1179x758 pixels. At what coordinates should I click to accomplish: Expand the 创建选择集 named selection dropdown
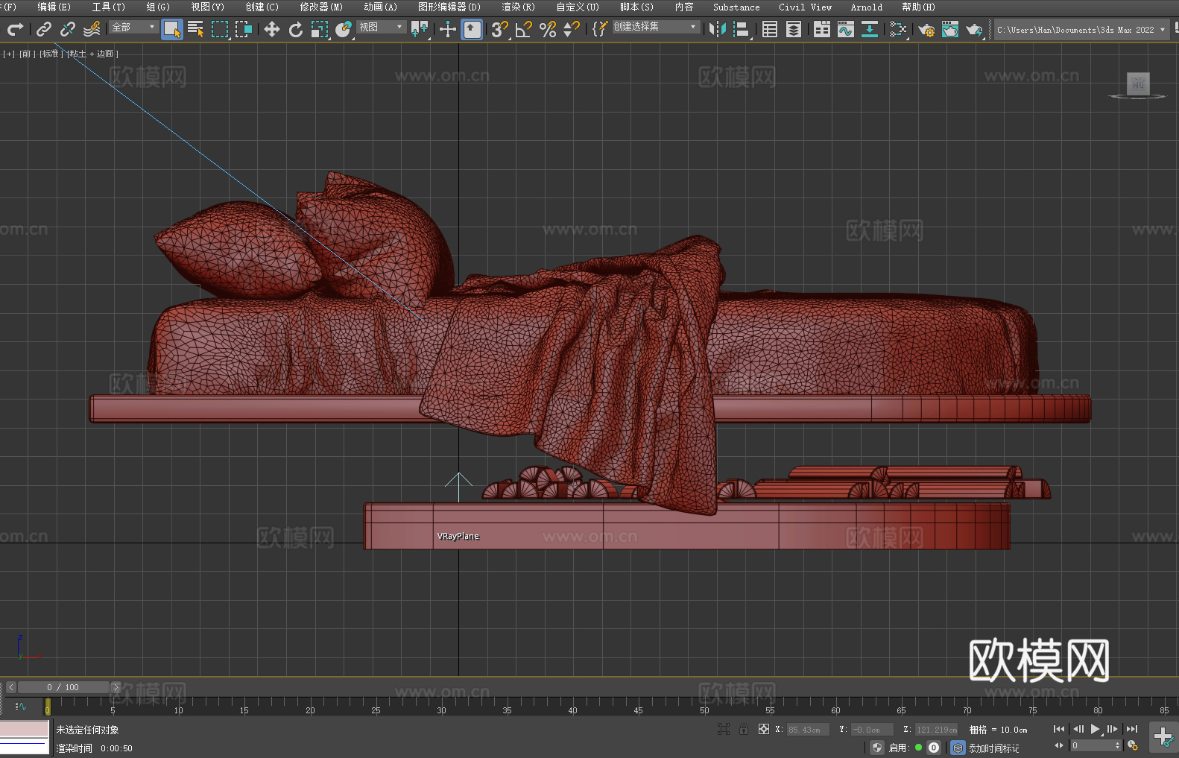tap(655, 27)
